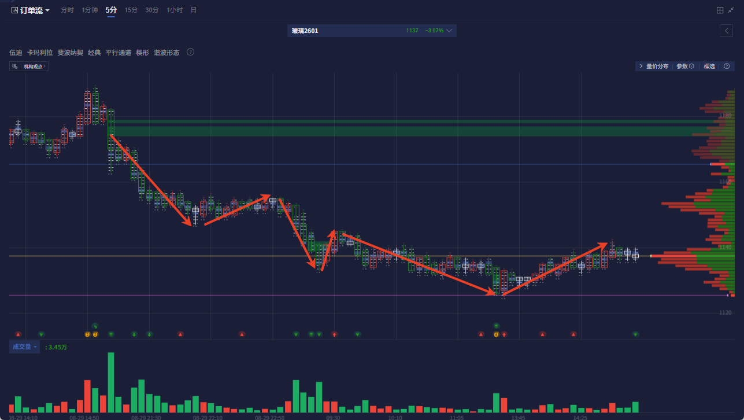Click the chart icon beside 订单流
This screenshot has height=420, width=744.
[14, 10]
